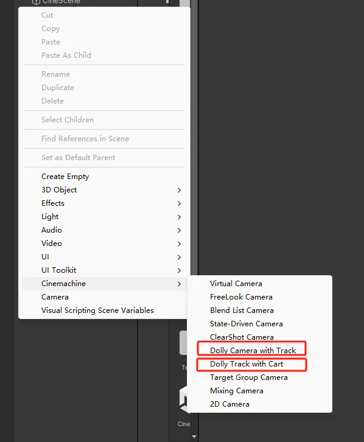Open the UI submenu entry
This screenshot has height=442, width=364.
pos(104,257)
